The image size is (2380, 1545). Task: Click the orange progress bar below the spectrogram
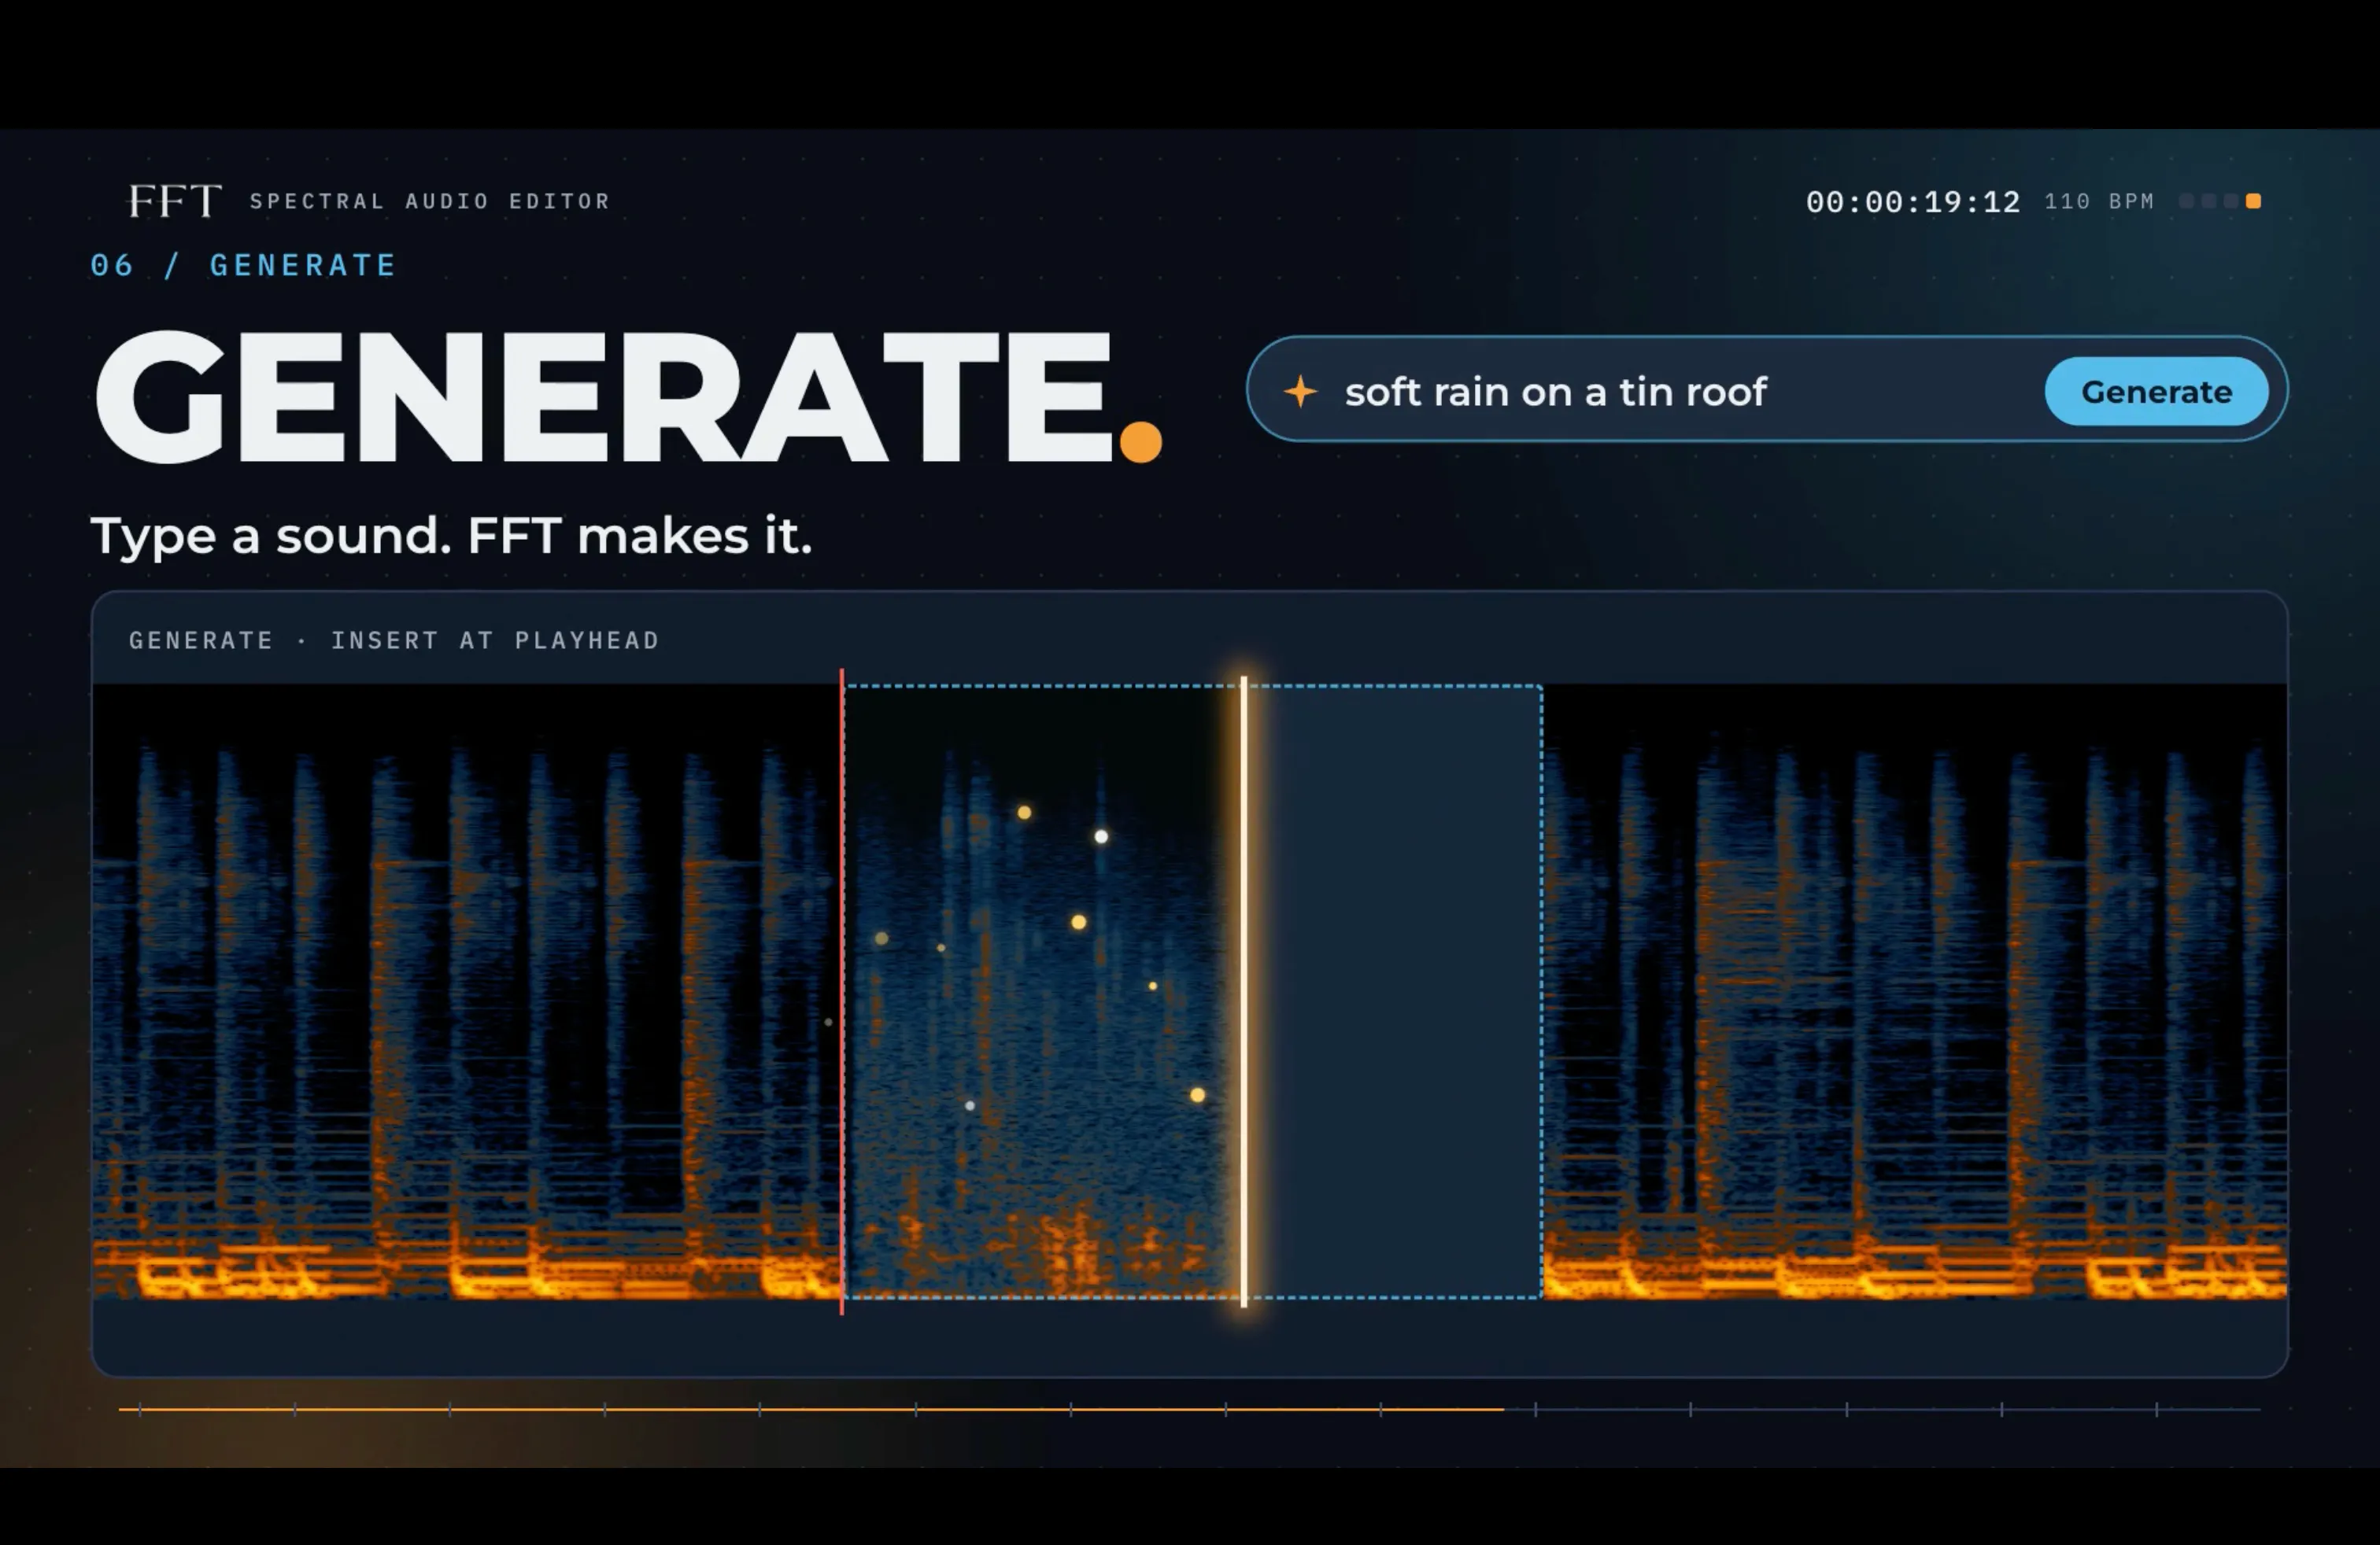[x=811, y=1409]
